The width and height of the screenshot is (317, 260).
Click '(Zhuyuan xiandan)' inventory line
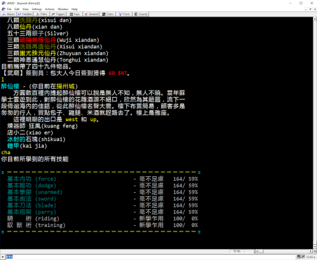click(x=58, y=53)
